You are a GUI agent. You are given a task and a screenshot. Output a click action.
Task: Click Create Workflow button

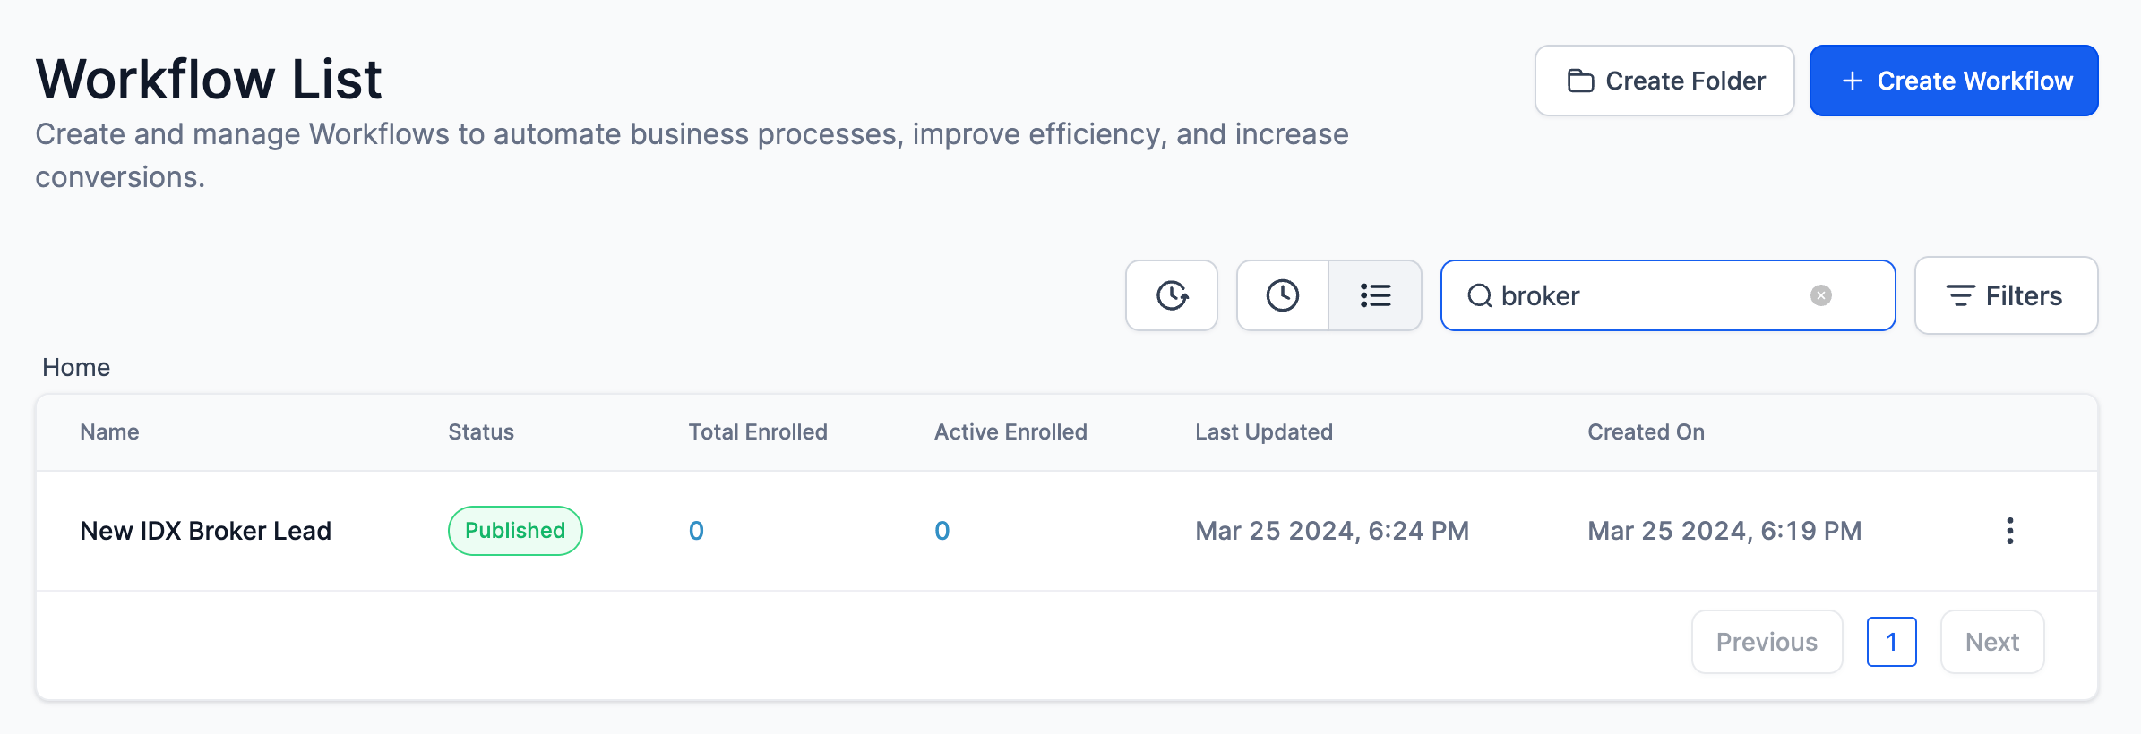(x=1954, y=81)
